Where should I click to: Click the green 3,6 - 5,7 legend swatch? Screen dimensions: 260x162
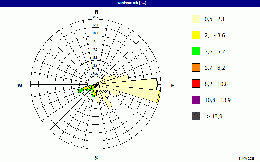click(x=196, y=51)
